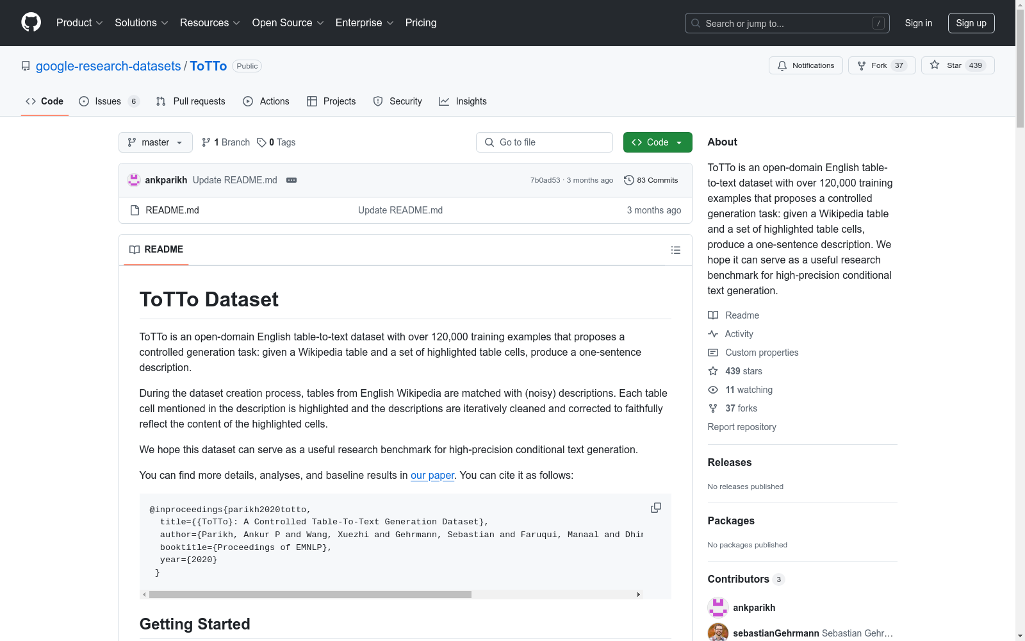Open ankparikh avatar in commit row
Screen dimensions: 1025x641
click(134, 180)
